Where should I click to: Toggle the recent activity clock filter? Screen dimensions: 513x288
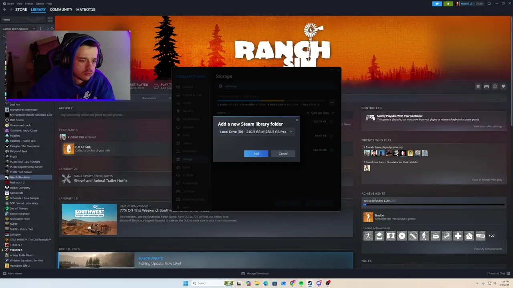[46, 29]
